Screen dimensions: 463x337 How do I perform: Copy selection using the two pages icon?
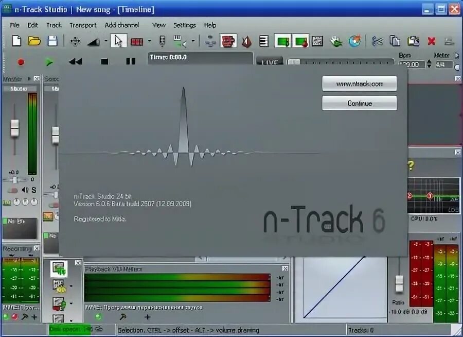pos(395,41)
